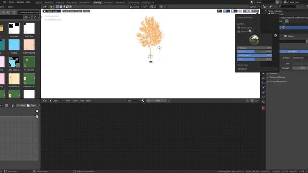Toggle X-ray view icon
The width and height of the screenshot is (308, 173).
(x=240, y=11)
